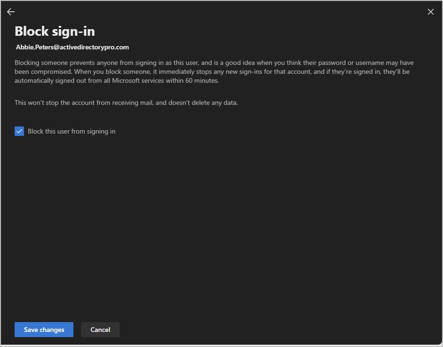Click the mail disclaimer sentence
443x347 pixels.
click(x=126, y=103)
